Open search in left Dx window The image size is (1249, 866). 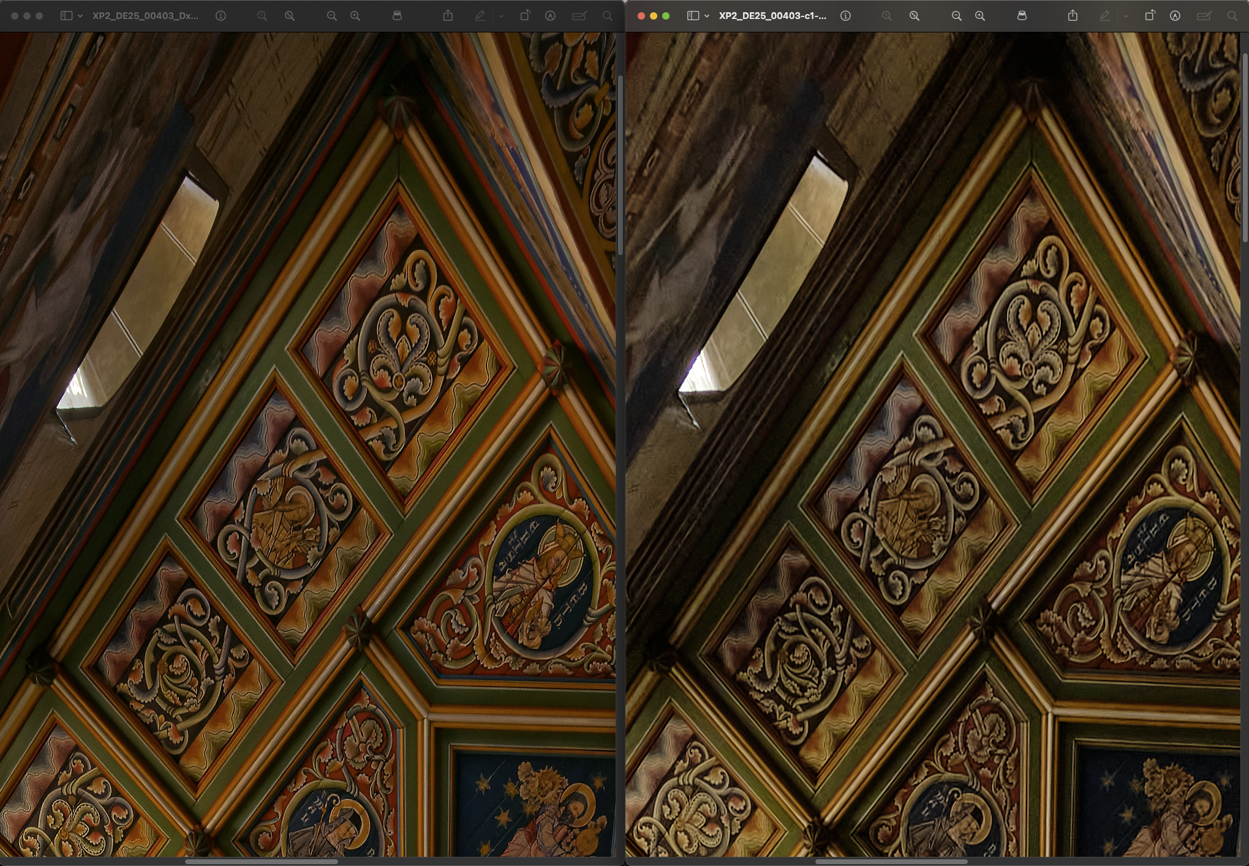pyautogui.click(x=607, y=16)
